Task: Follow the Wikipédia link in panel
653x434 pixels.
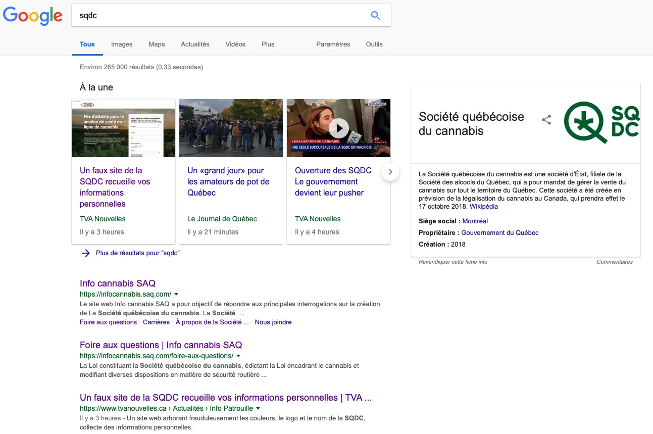Action: (x=483, y=207)
